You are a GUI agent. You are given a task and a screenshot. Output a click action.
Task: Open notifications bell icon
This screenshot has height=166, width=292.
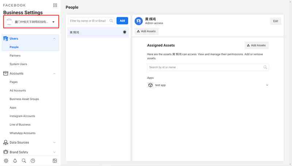[x=15, y=161]
